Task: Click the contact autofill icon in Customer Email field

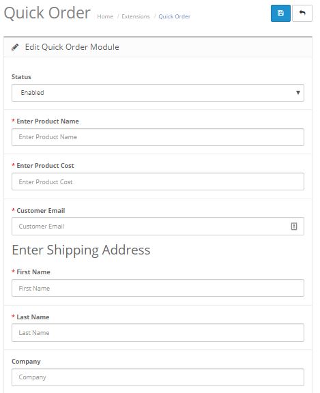Action: 294,227
